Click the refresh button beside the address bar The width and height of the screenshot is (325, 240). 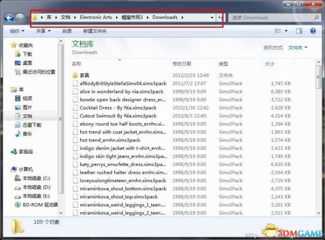[x=220, y=17]
